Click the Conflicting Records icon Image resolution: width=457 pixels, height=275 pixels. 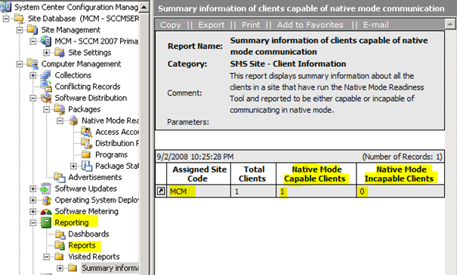pyautogui.click(x=46, y=87)
